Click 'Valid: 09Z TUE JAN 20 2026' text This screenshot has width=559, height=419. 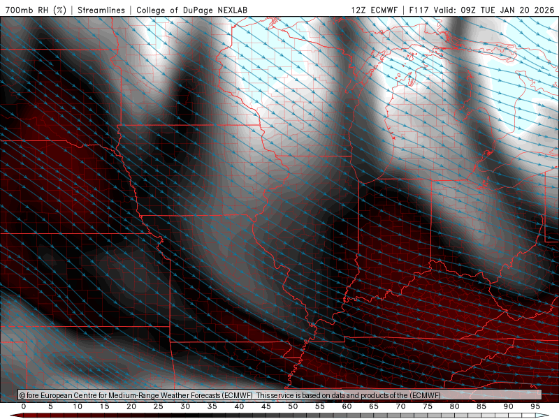coord(494,10)
